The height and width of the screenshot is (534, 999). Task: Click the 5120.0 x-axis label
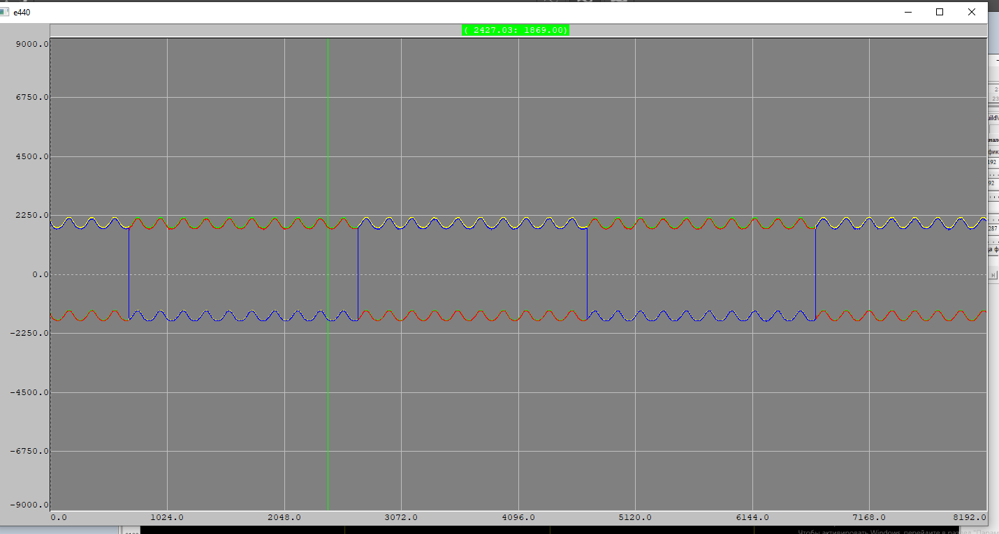coord(635,517)
